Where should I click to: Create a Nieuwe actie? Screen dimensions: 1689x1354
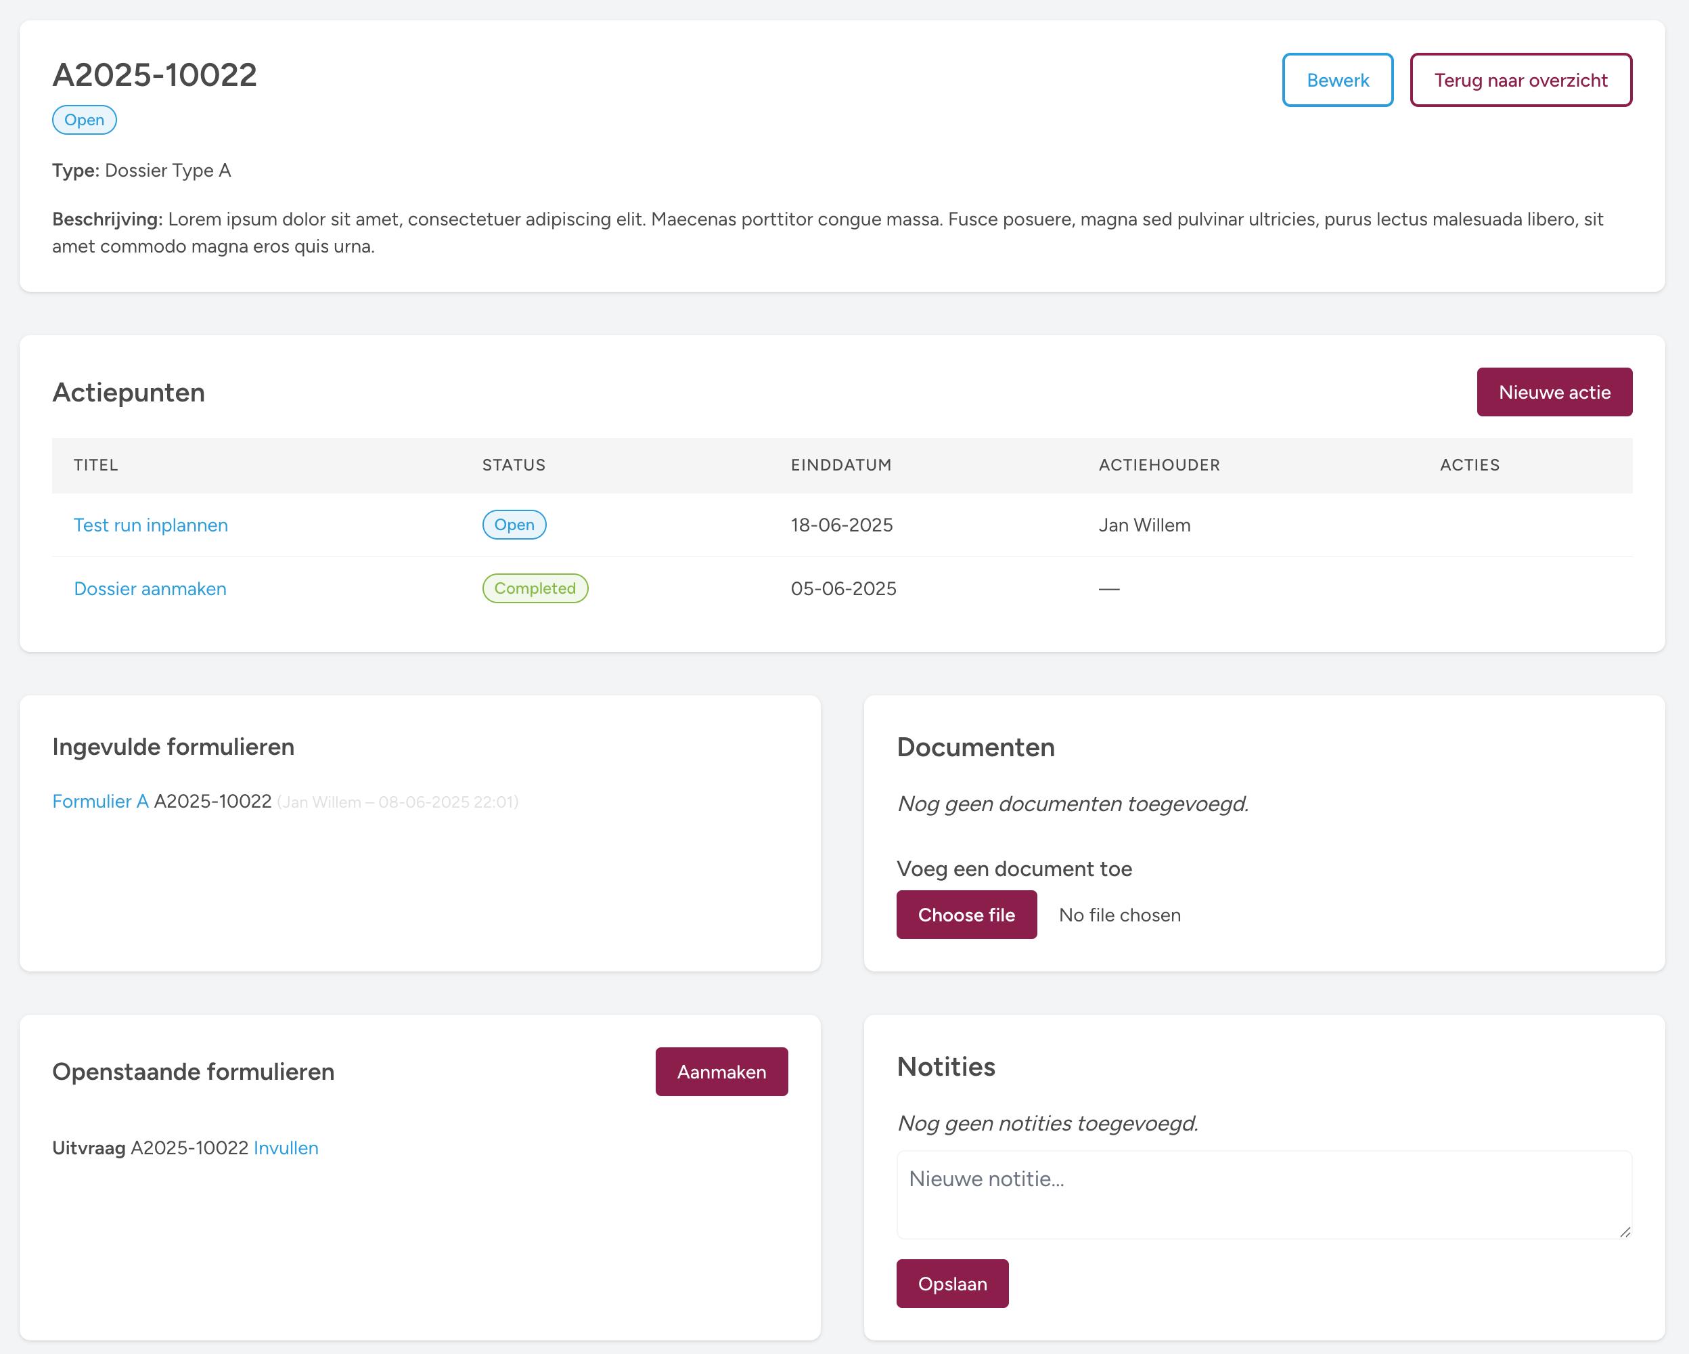pyautogui.click(x=1554, y=392)
